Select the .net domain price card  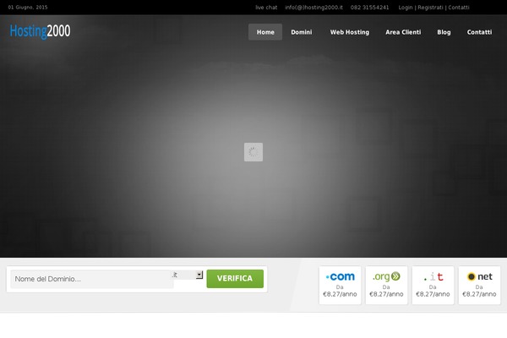point(479,285)
